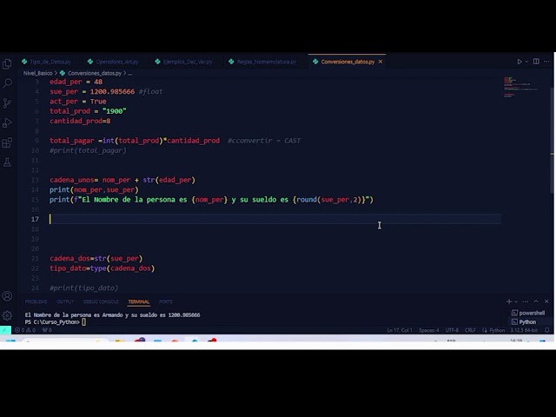Open the Run and Debug view
Image resolution: width=556 pixels, height=417 pixels.
(7, 123)
